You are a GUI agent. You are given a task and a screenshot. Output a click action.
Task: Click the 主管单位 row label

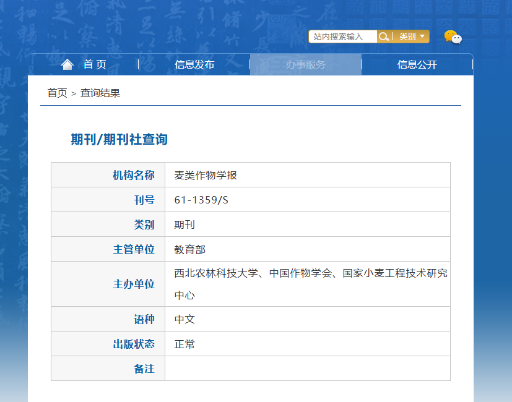click(x=134, y=249)
